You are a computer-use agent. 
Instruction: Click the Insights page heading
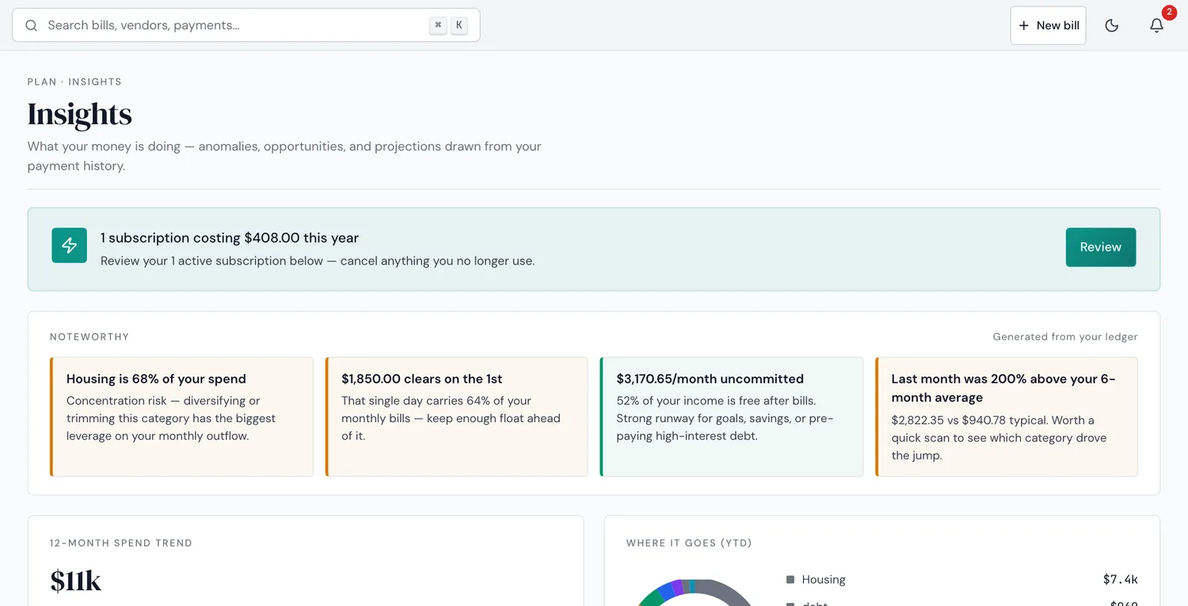80,114
